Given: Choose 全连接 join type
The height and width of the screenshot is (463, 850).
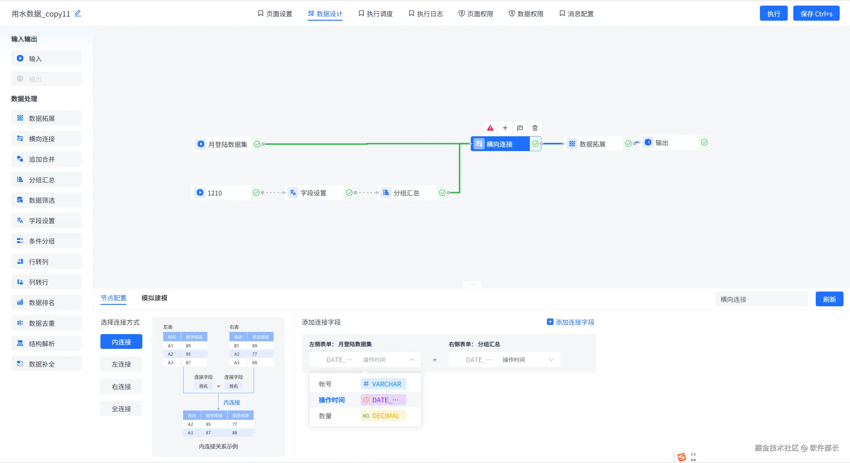Looking at the screenshot, I should click(x=121, y=409).
